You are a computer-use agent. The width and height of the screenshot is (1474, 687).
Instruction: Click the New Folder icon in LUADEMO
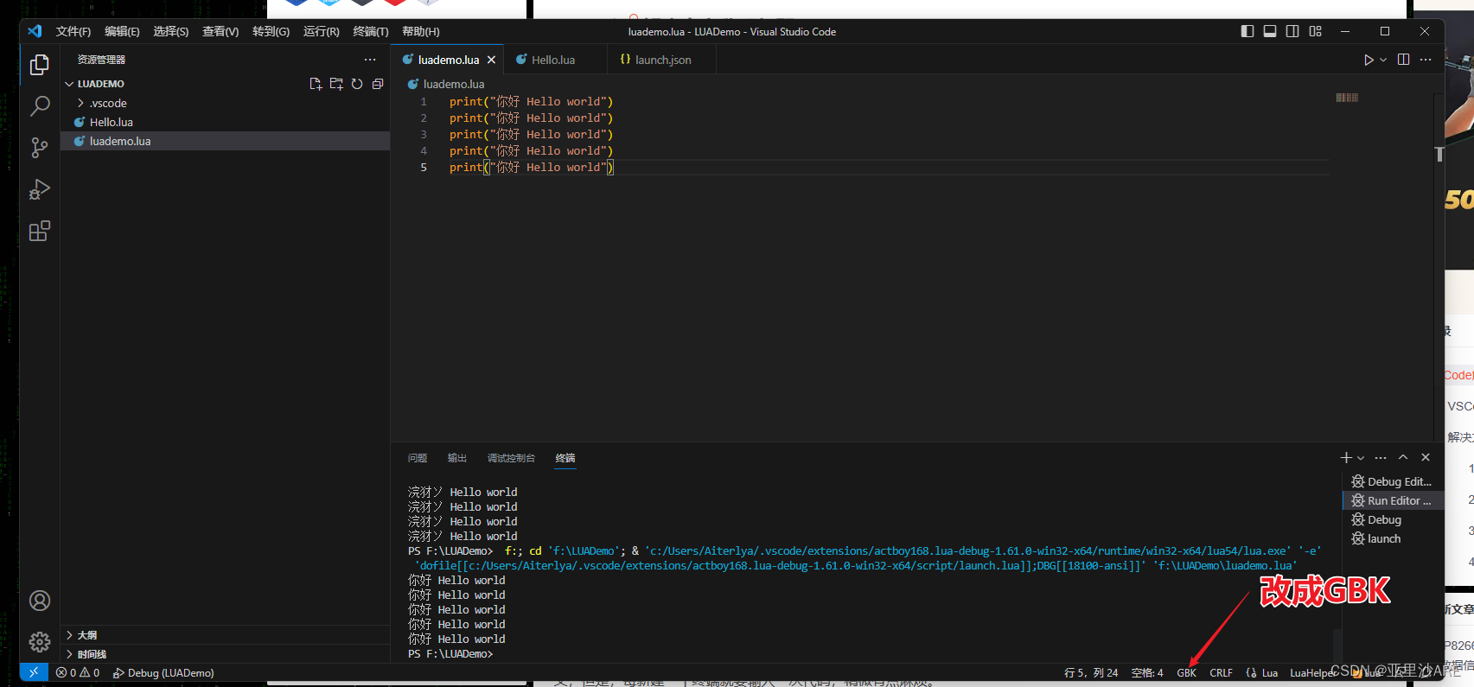(336, 84)
